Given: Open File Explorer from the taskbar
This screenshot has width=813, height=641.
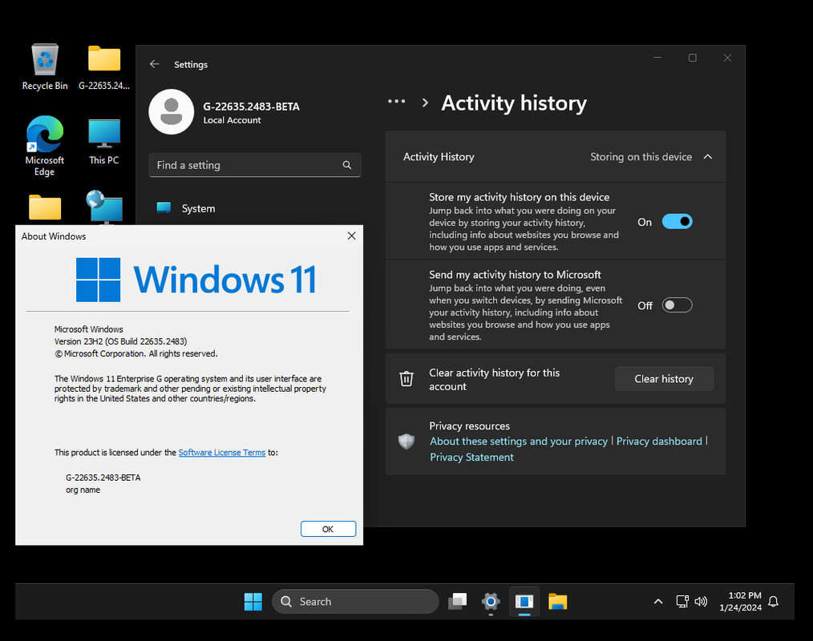Looking at the screenshot, I should 558,602.
